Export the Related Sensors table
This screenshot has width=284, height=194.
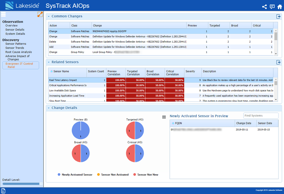(x=278, y=62)
